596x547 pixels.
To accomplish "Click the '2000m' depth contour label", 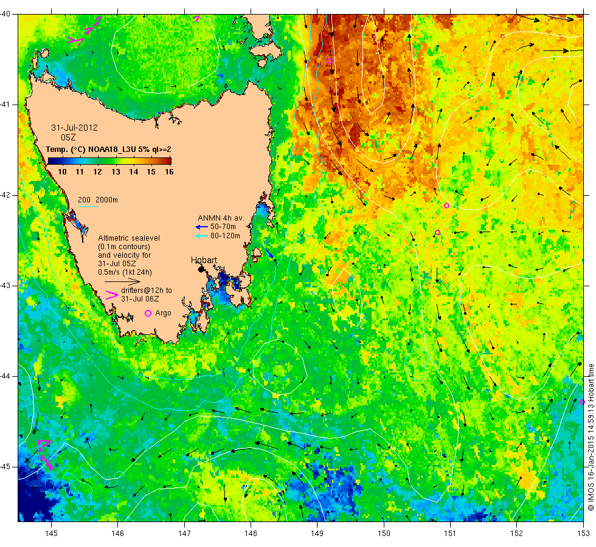I will tap(106, 200).
